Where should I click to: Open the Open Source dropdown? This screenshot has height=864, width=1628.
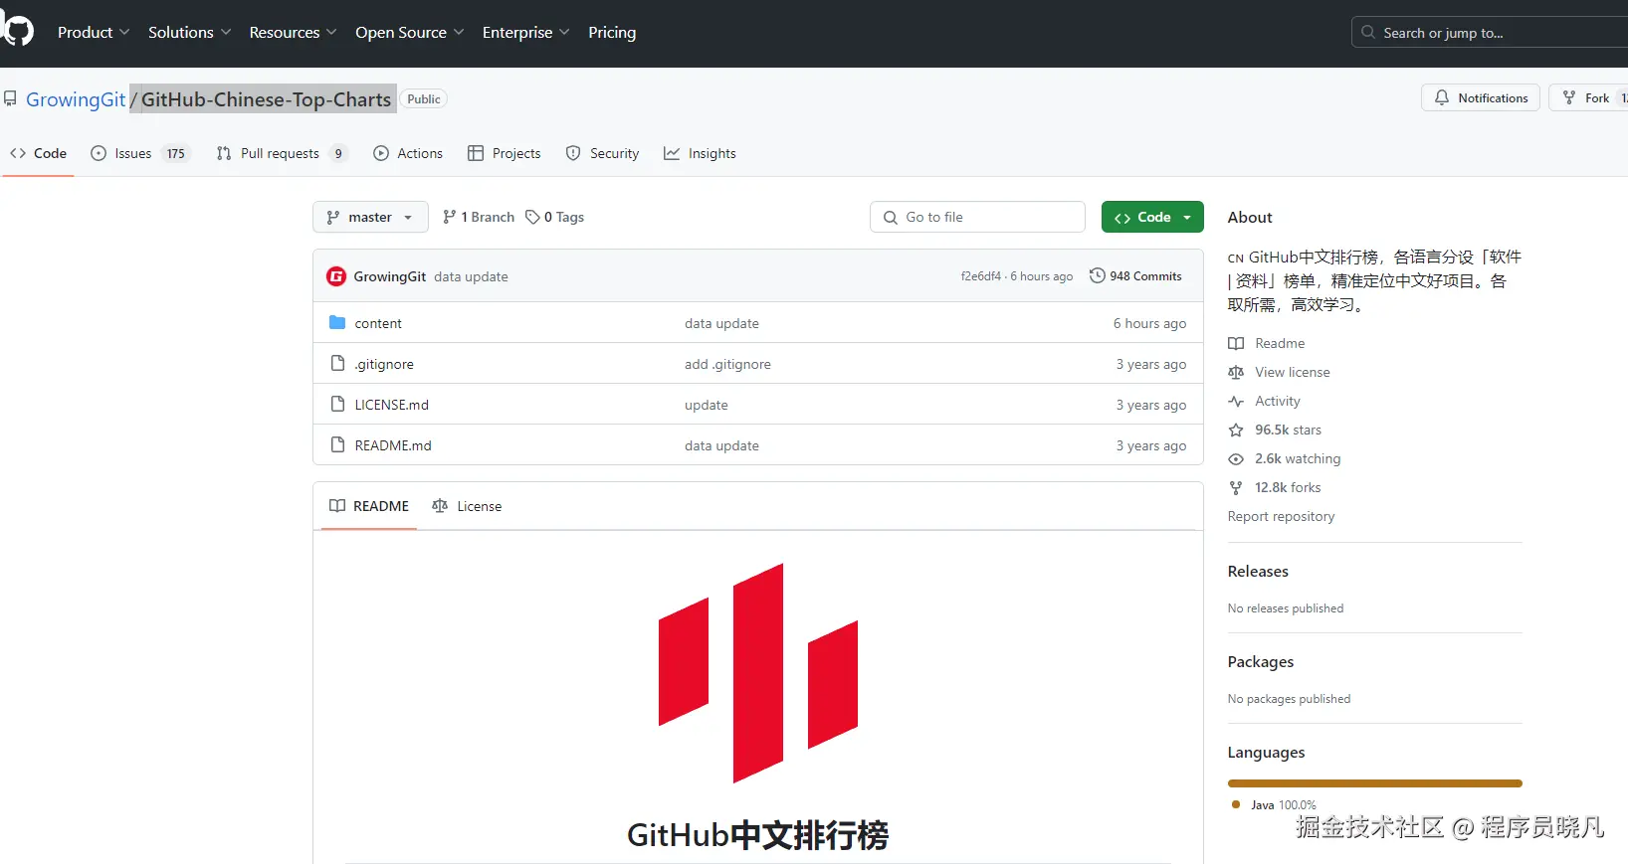(409, 32)
